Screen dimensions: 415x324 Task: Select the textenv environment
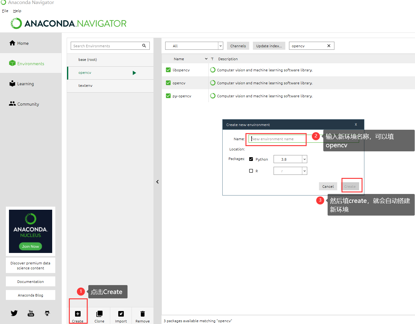tap(110, 86)
